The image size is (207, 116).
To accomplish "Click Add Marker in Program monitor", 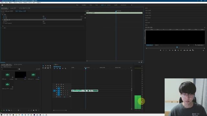I will pos(160,50).
